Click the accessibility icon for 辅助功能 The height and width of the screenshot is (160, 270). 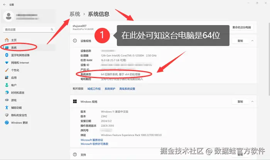point(7,107)
